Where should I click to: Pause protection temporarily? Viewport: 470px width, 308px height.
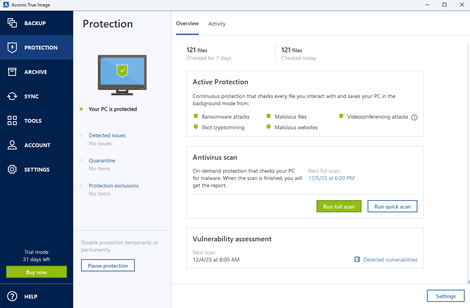coord(108,265)
